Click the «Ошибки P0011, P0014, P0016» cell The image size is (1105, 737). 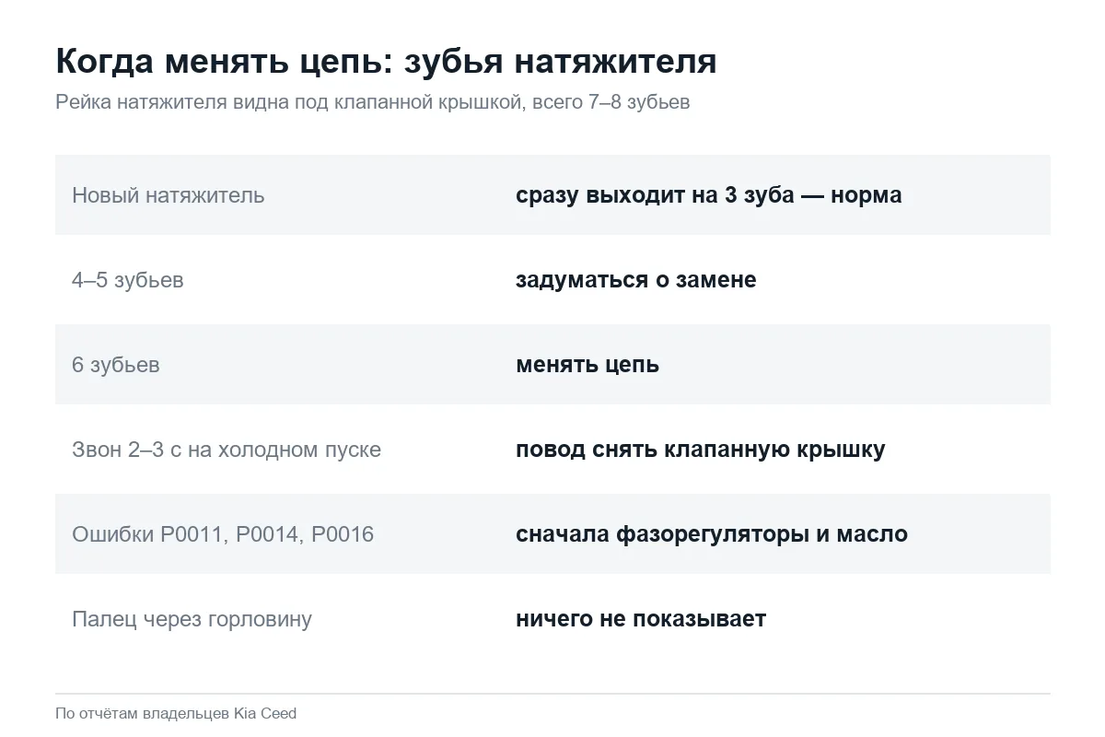(x=223, y=534)
